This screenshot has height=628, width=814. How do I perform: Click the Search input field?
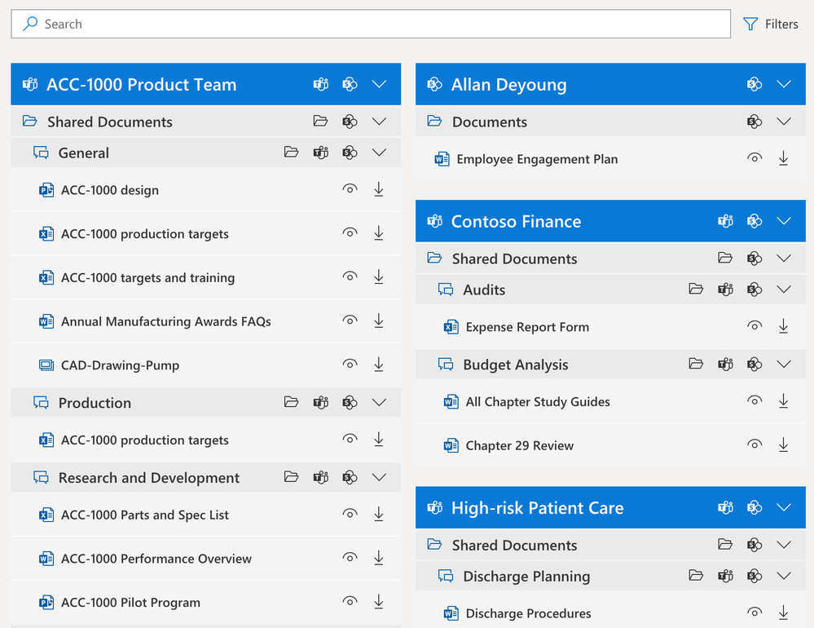(371, 24)
